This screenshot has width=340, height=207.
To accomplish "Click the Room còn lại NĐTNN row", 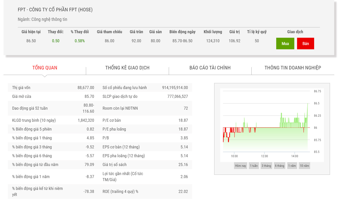I will coord(145,108).
